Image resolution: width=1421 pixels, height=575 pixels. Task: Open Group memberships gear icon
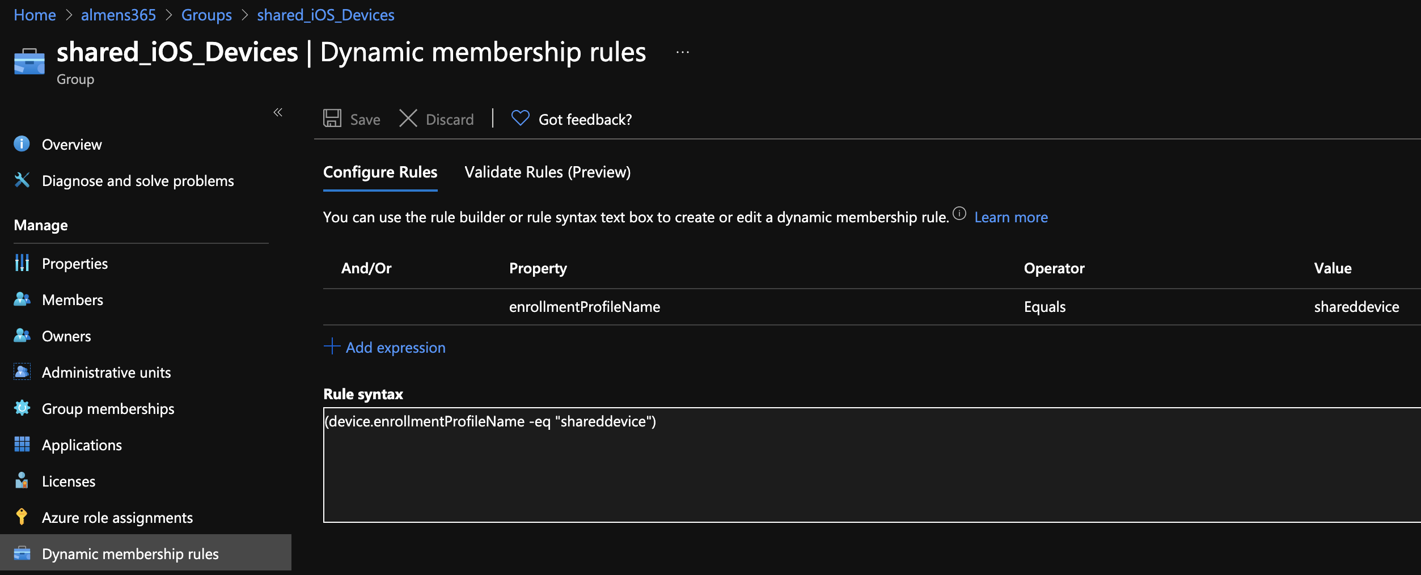pyautogui.click(x=22, y=408)
